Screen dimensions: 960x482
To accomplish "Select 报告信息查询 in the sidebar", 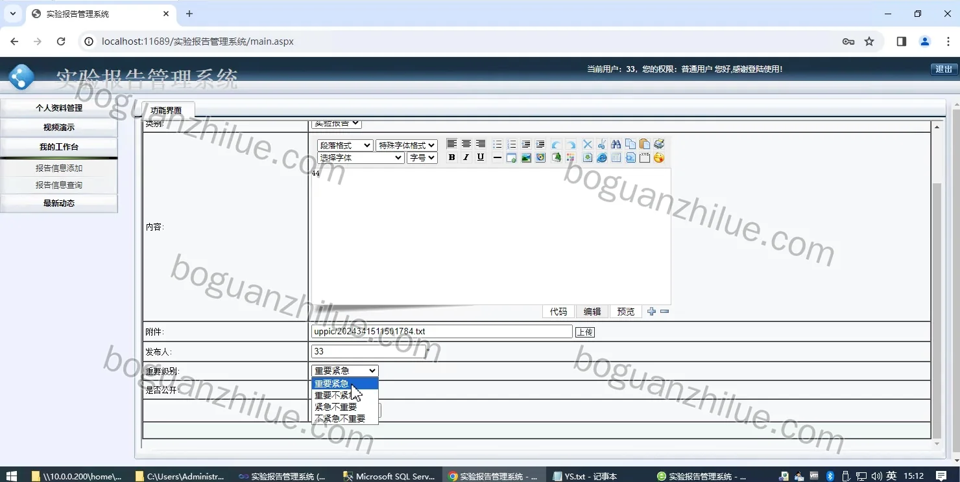I will pos(59,185).
